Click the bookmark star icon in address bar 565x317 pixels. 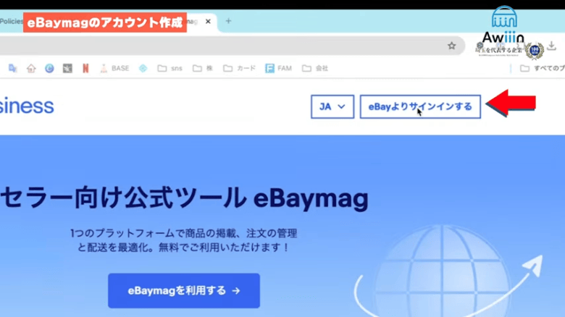451,46
